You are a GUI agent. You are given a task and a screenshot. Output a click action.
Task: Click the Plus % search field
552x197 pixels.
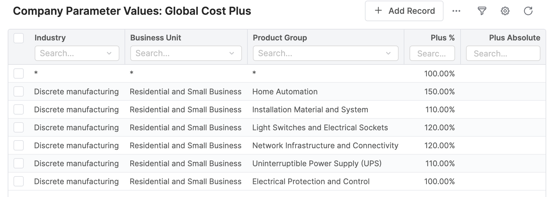pos(432,54)
